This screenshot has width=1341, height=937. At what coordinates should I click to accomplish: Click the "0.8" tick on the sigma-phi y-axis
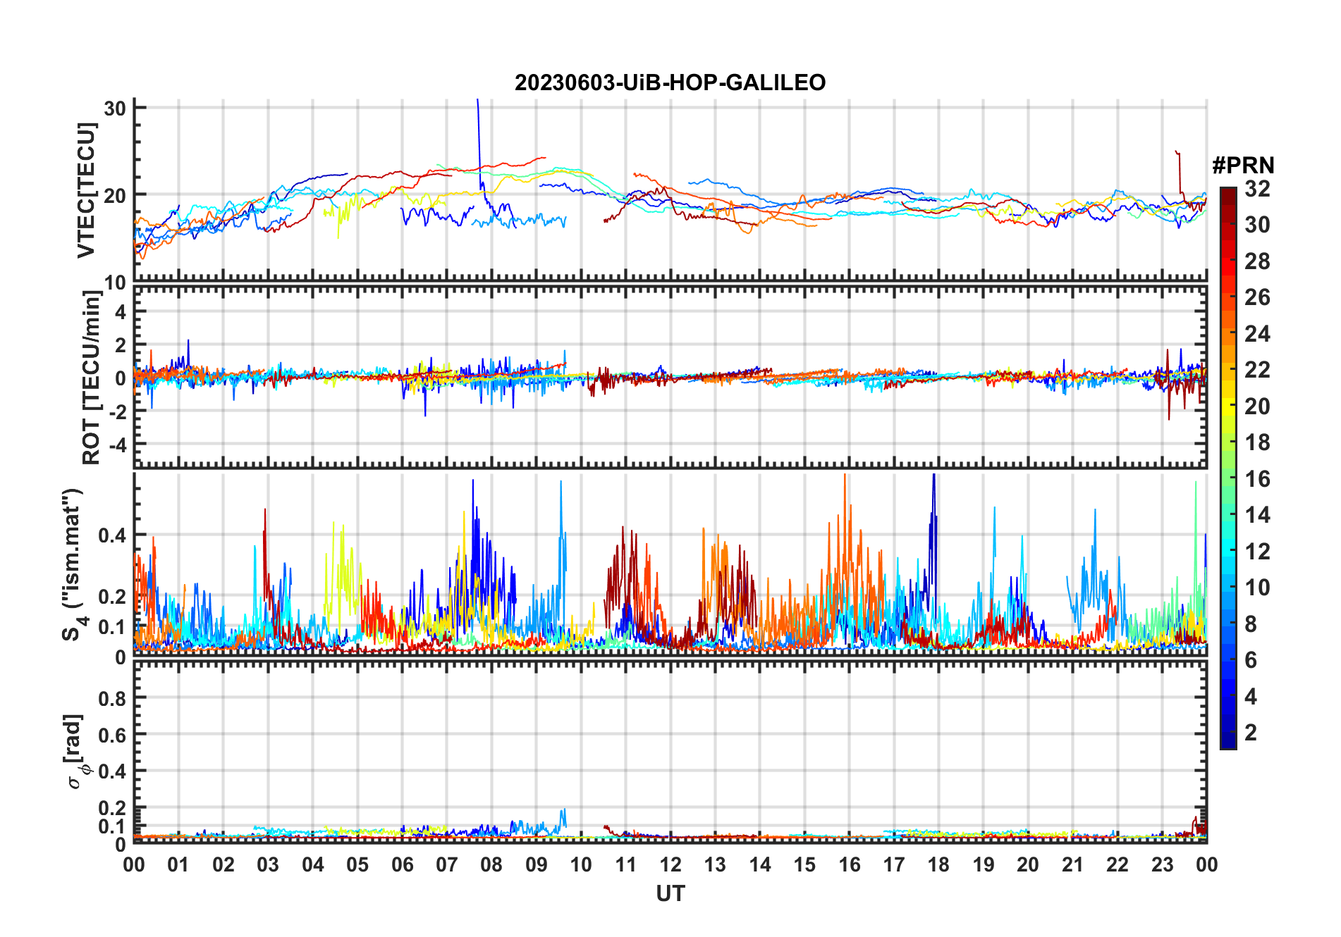point(112,698)
